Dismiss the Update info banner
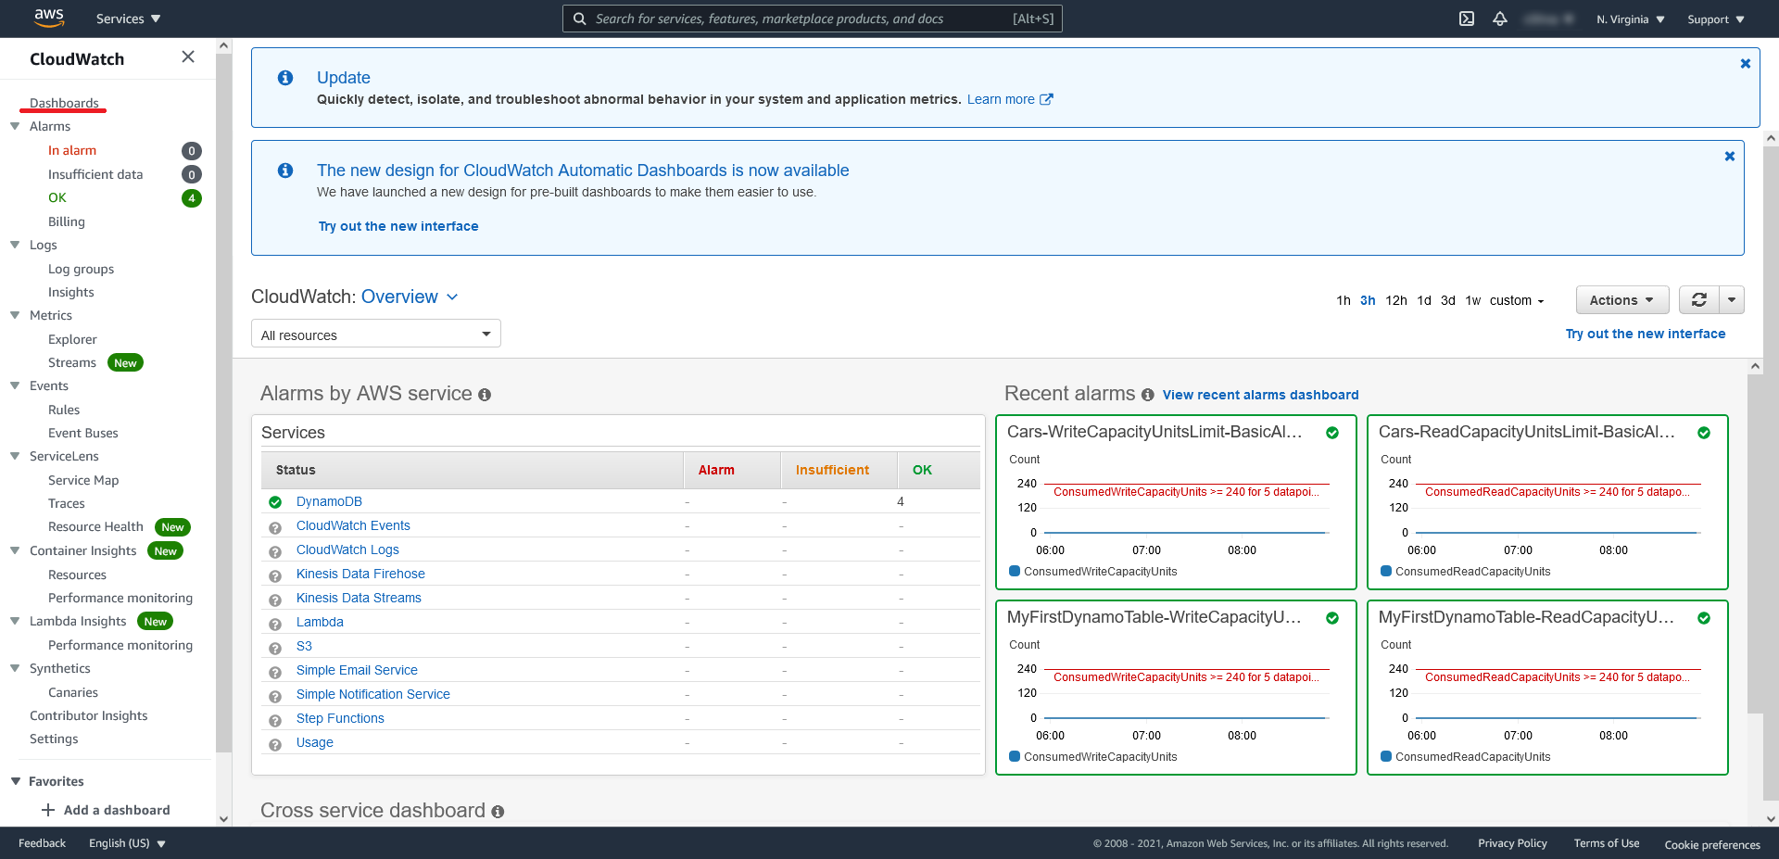 point(1746,64)
